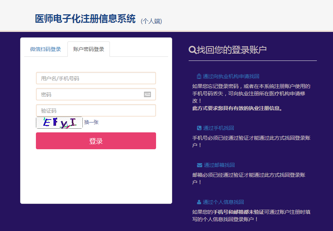
Task: Click the hospital icon before 通过向执业机构申请找回
Action: pos(199,76)
